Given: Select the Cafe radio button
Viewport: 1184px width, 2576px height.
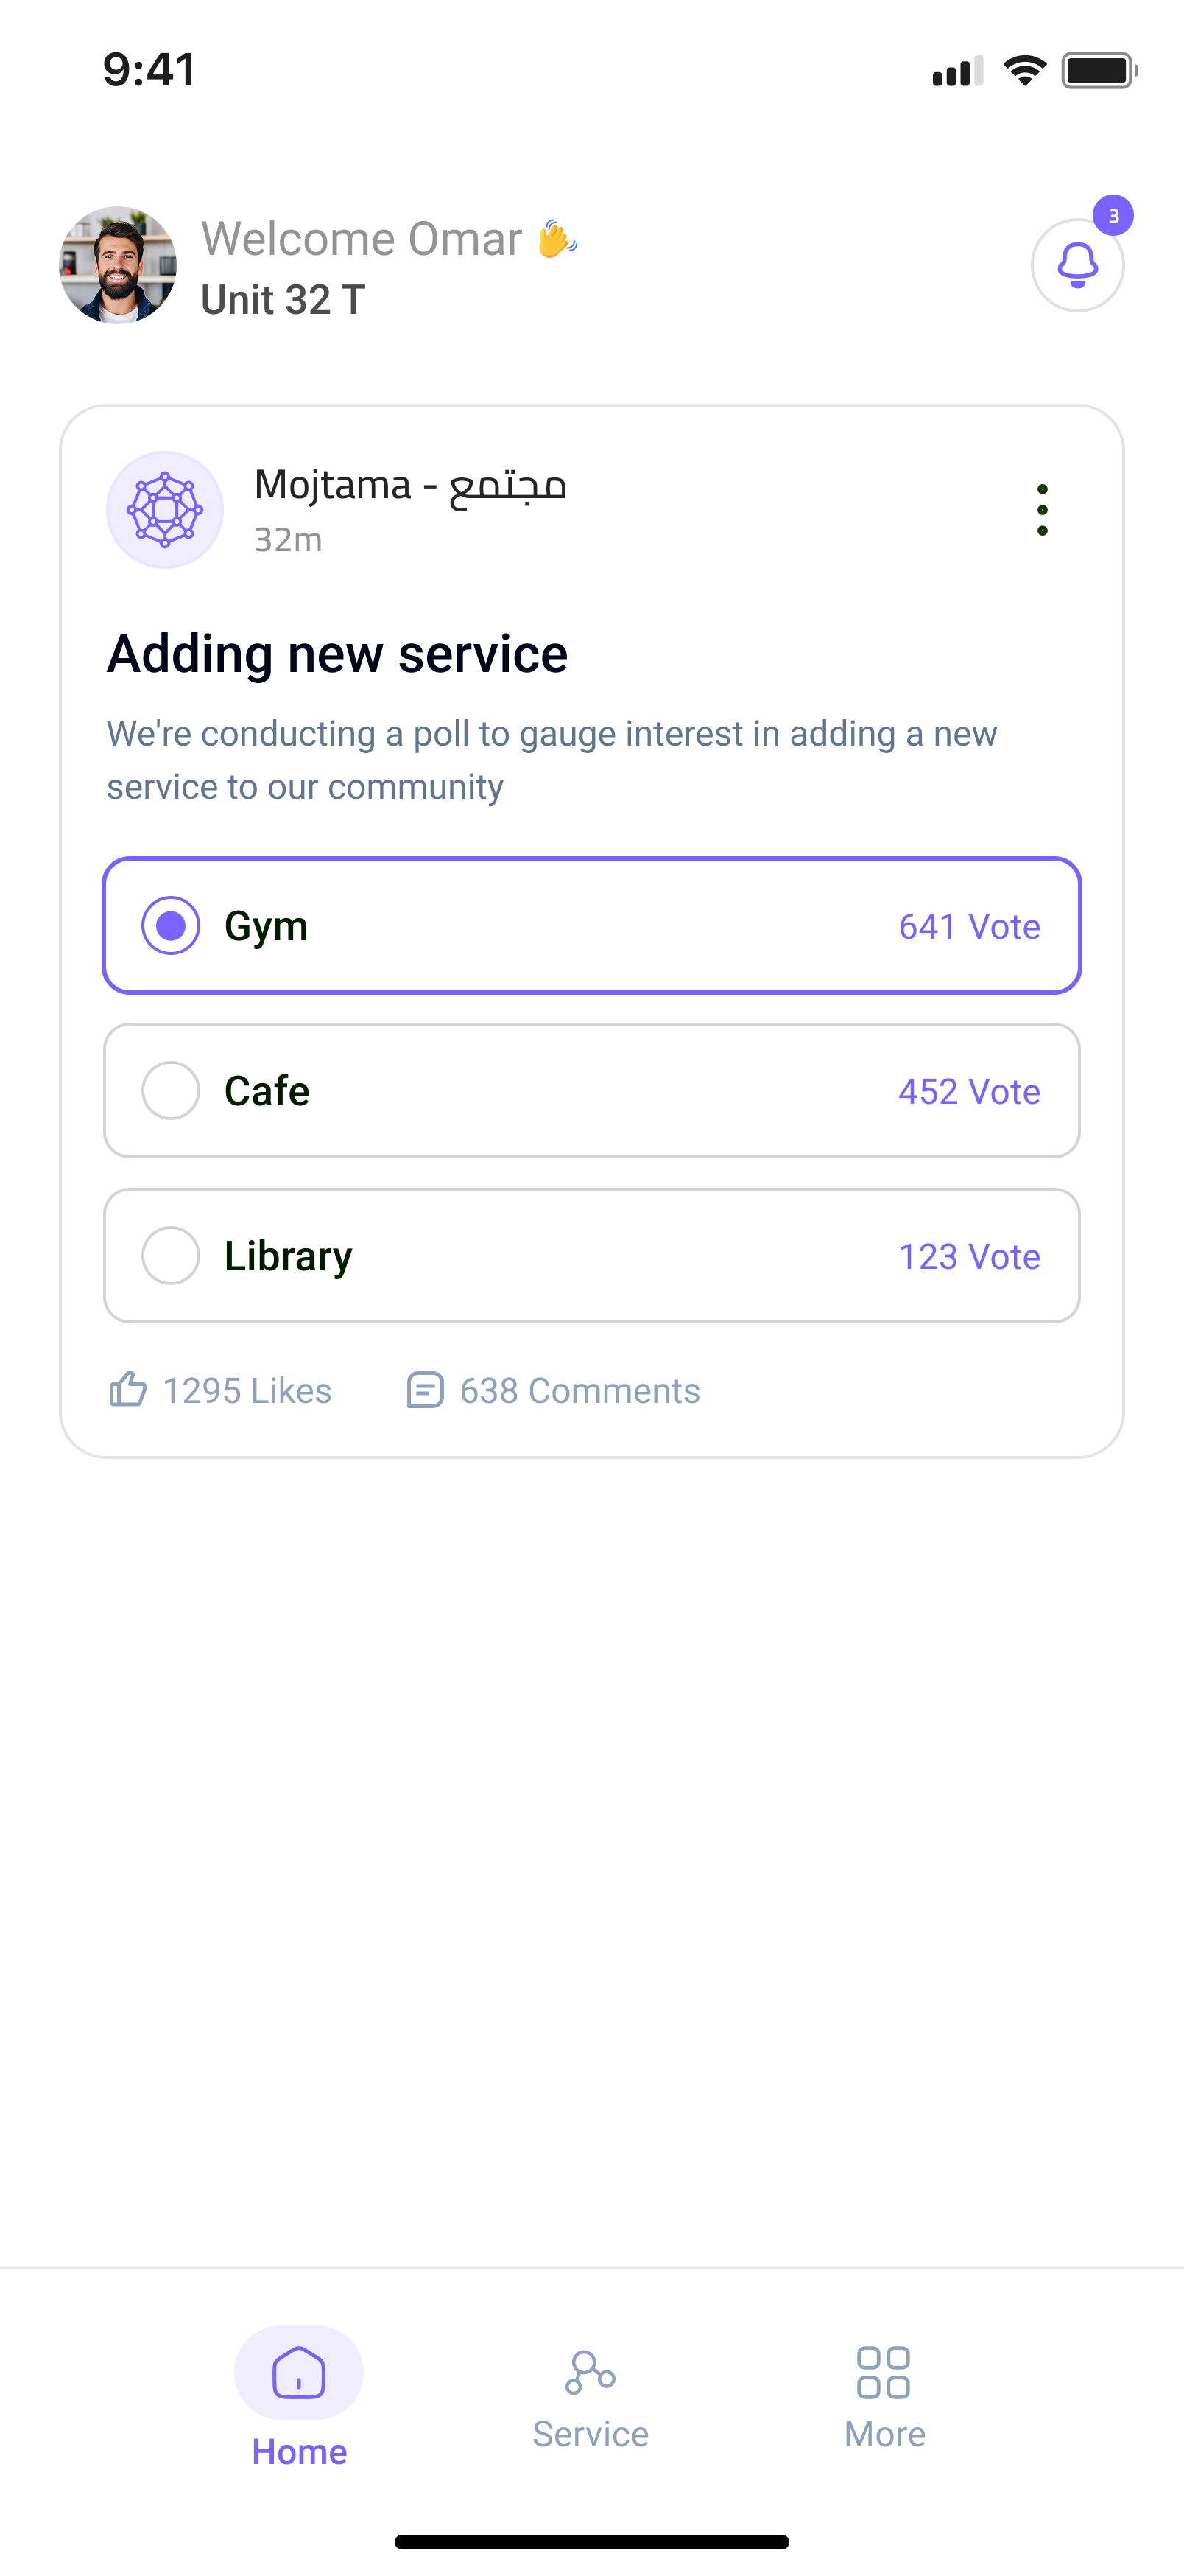Looking at the screenshot, I should [171, 1091].
